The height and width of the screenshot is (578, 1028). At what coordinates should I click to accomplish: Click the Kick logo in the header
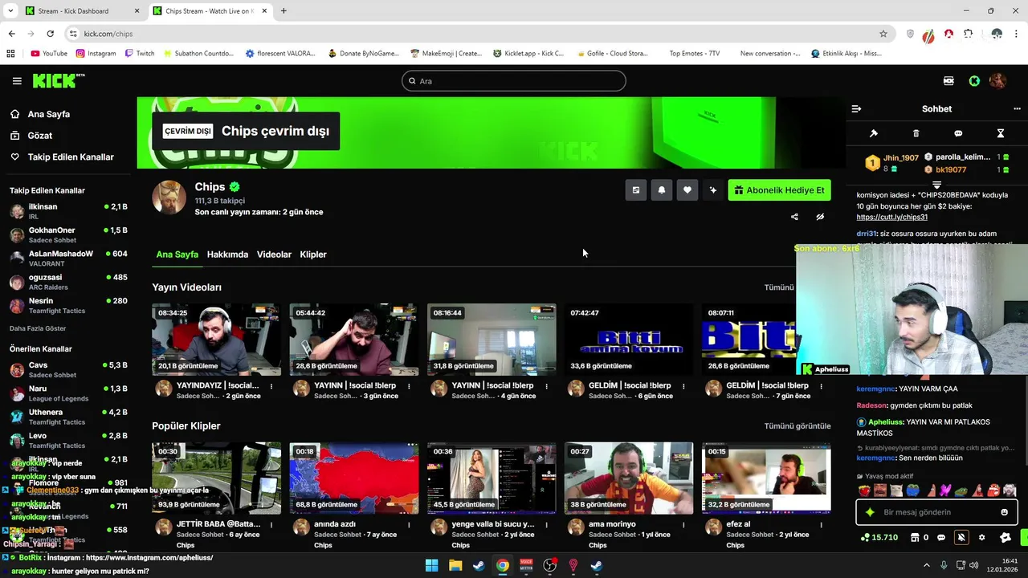tap(58, 80)
